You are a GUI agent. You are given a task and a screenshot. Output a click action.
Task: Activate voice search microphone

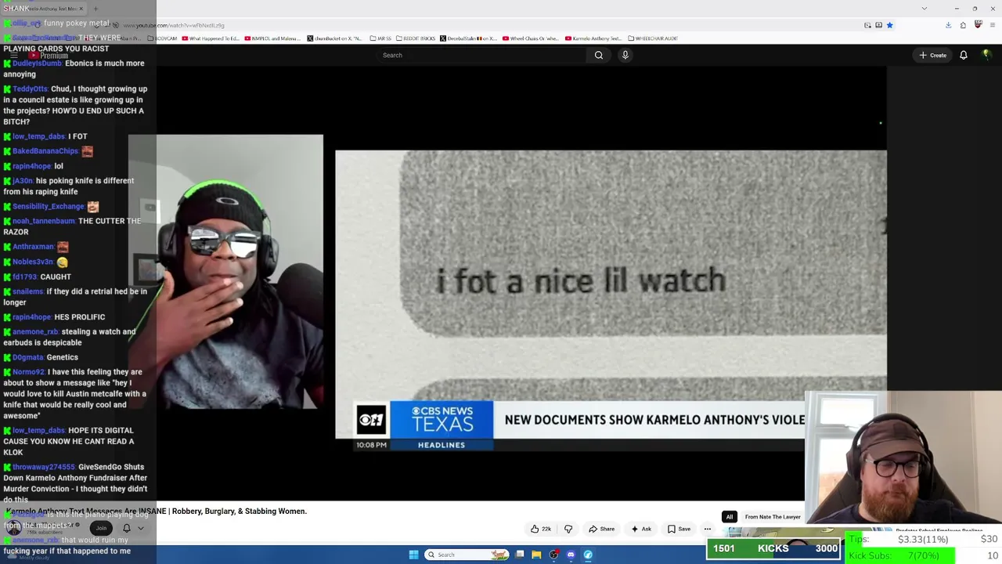pyautogui.click(x=625, y=55)
